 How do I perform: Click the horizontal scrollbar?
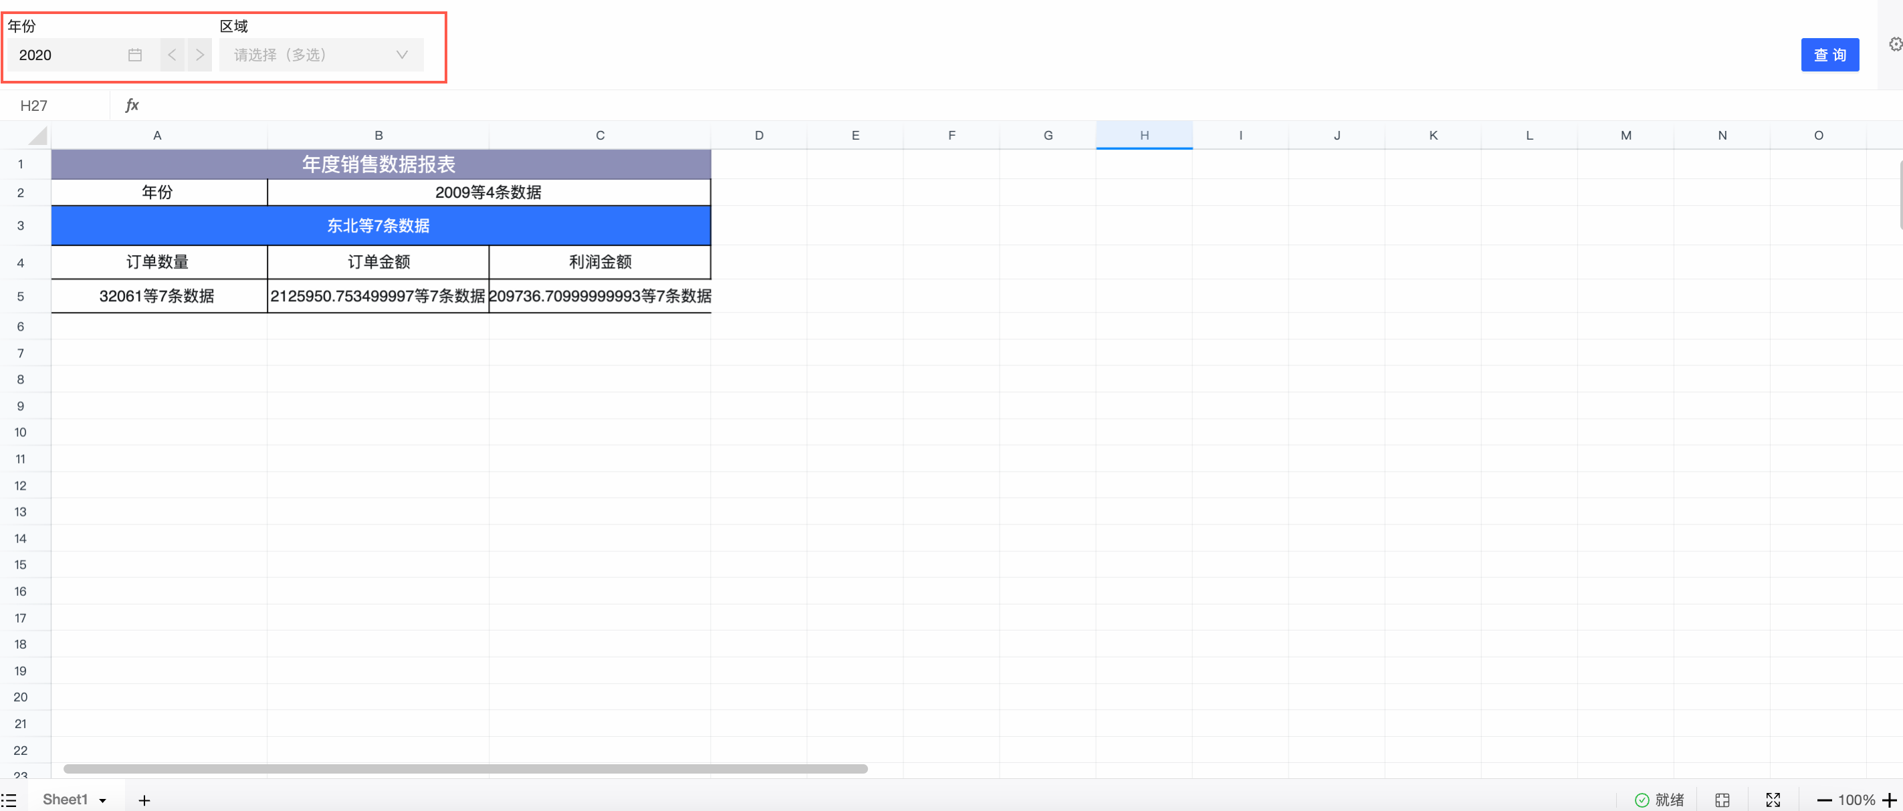click(x=465, y=769)
